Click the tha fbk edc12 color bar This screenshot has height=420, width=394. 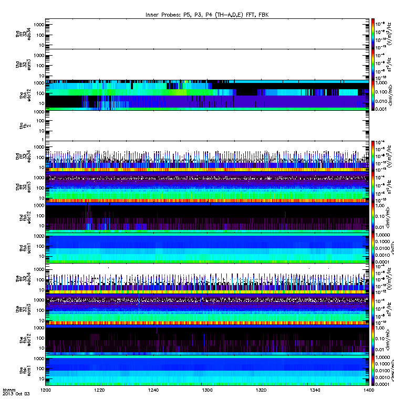373,95
